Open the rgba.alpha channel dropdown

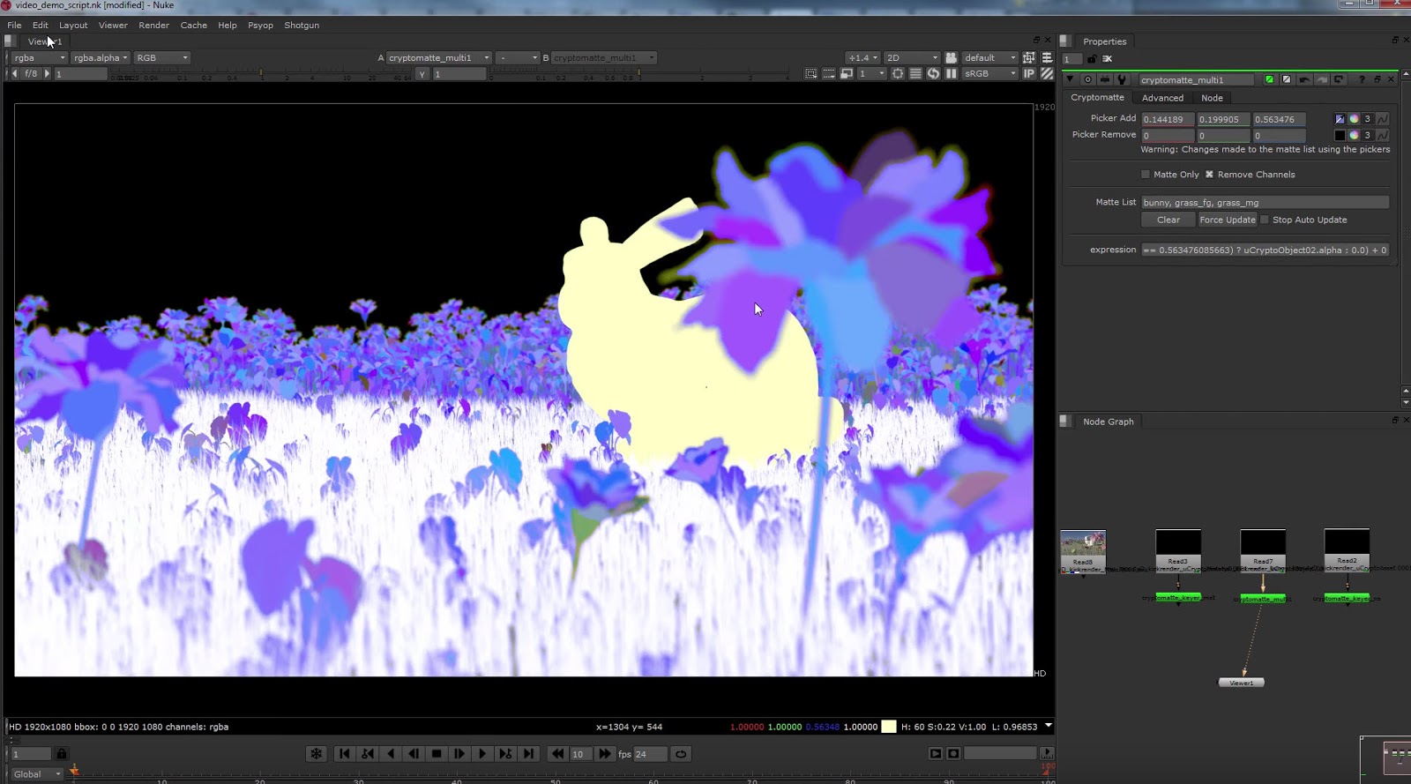[101, 57]
